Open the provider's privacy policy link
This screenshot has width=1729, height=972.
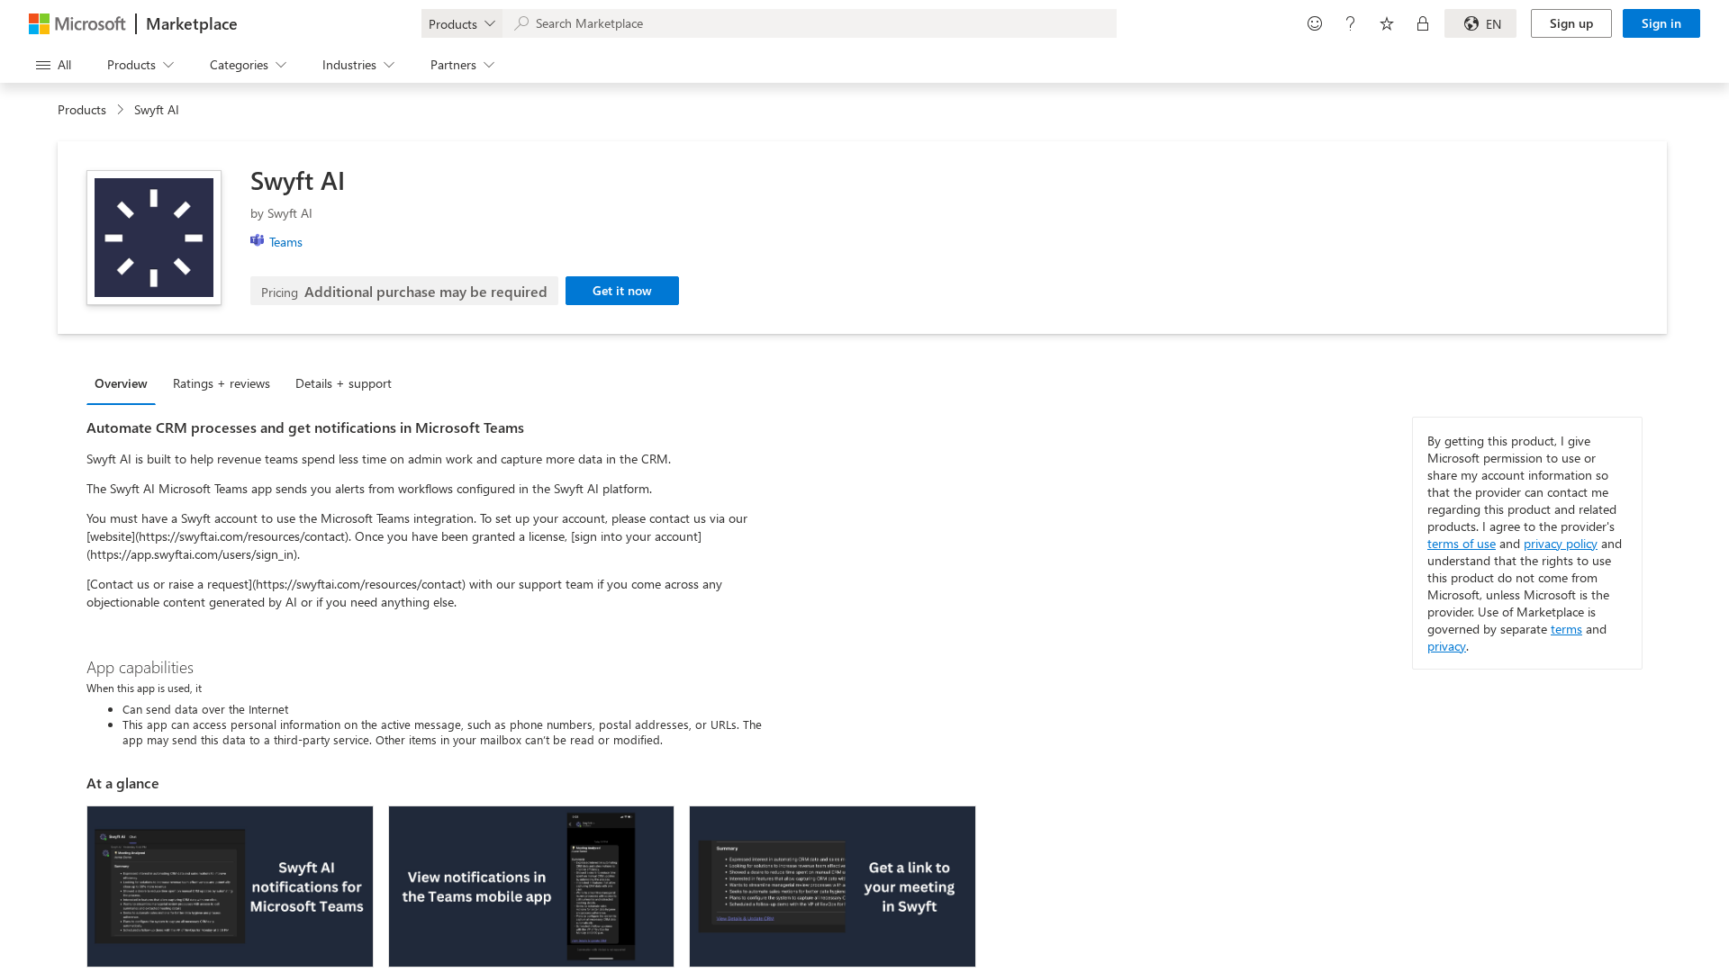click(1560, 544)
